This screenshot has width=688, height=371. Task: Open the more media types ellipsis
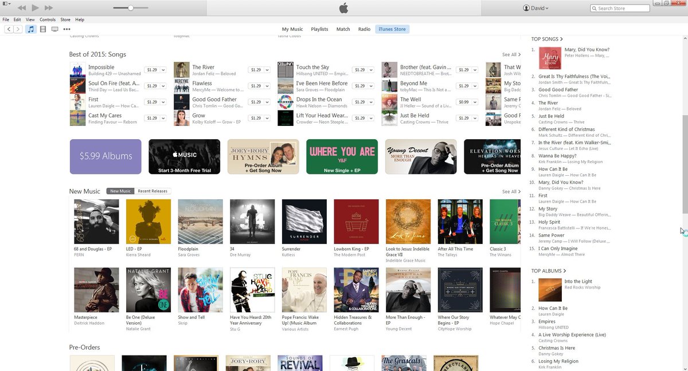(x=67, y=29)
